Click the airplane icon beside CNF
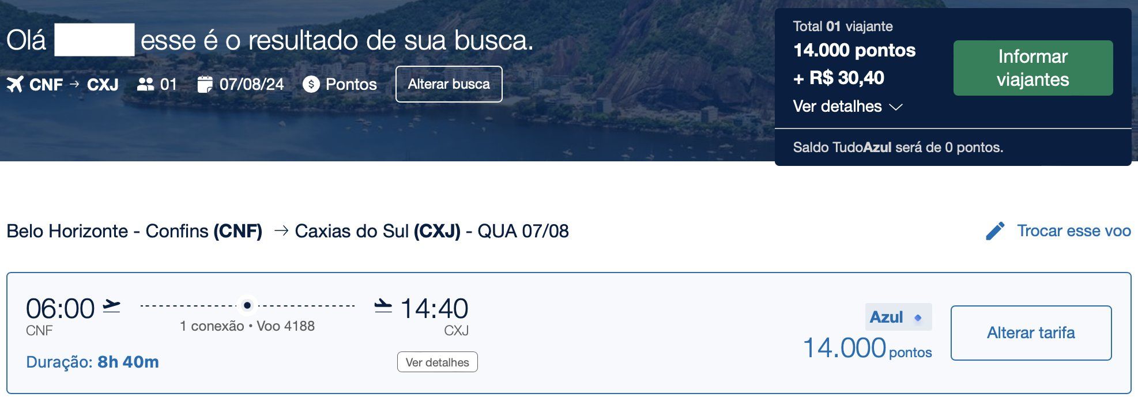The image size is (1138, 401). click(x=15, y=84)
